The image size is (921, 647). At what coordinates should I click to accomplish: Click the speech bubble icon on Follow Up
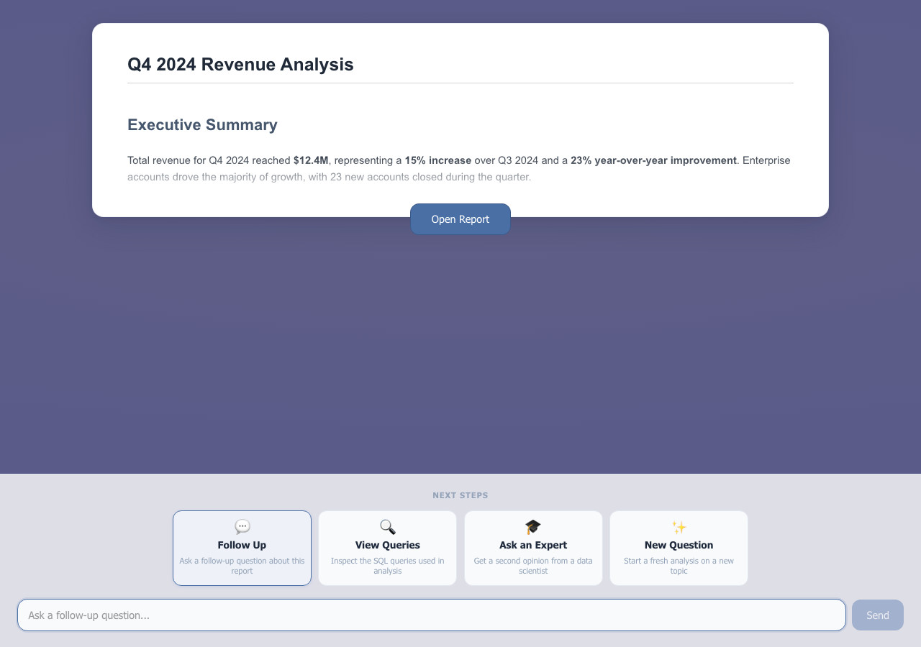click(x=242, y=527)
